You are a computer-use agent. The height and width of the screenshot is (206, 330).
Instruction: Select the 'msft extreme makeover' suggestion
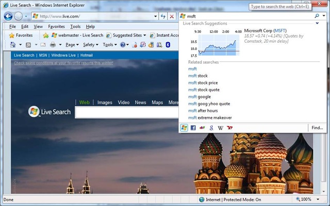pos(210,118)
